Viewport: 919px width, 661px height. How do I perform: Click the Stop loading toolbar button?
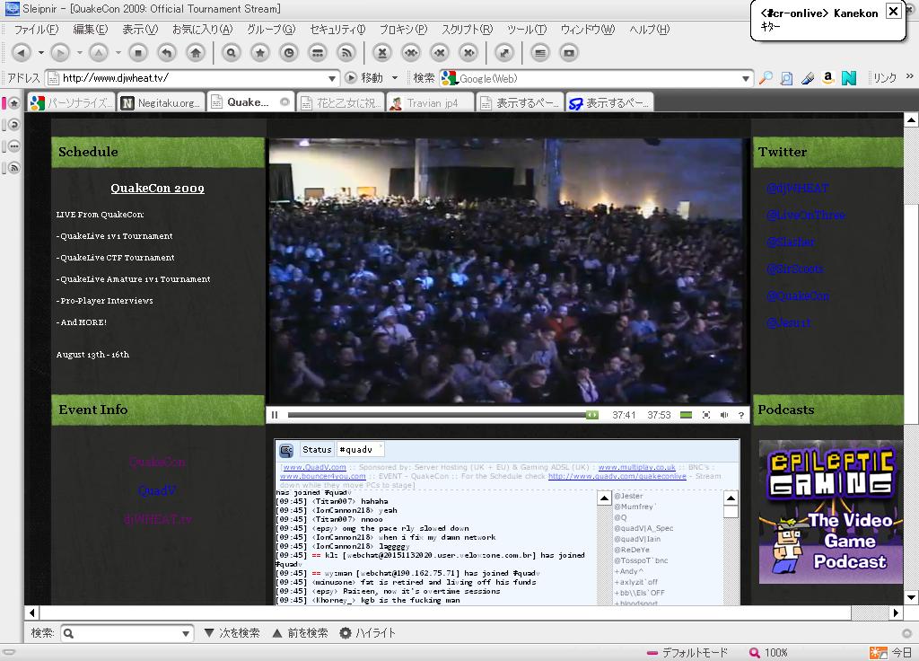point(138,53)
